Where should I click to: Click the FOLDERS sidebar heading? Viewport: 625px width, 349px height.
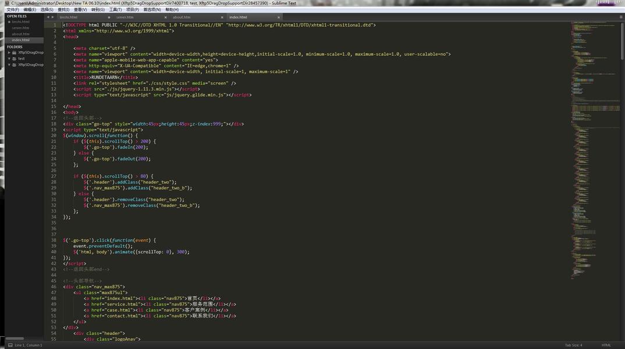coord(15,47)
